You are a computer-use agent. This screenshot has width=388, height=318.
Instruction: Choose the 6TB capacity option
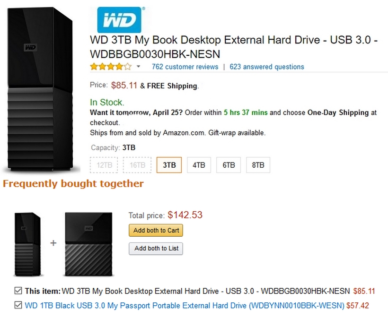tap(229, 165)
